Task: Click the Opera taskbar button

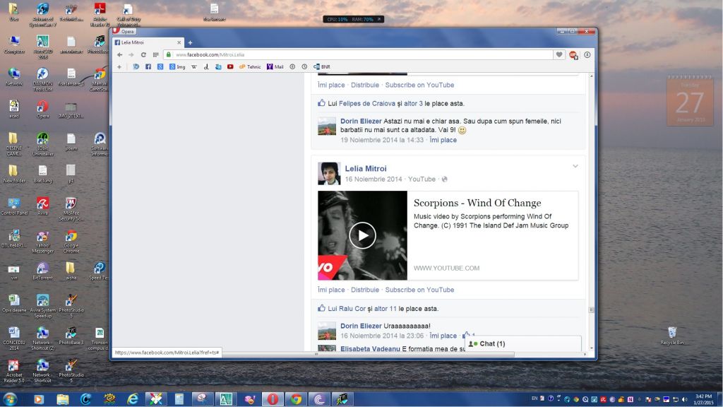Action: pyautogui.click(x=273, y=399)
